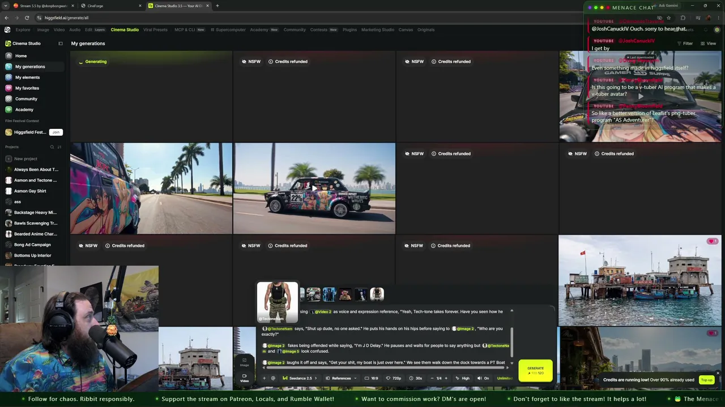Toggle the audio On setting
Screen dimensions: 725x407
coord(484,378)
